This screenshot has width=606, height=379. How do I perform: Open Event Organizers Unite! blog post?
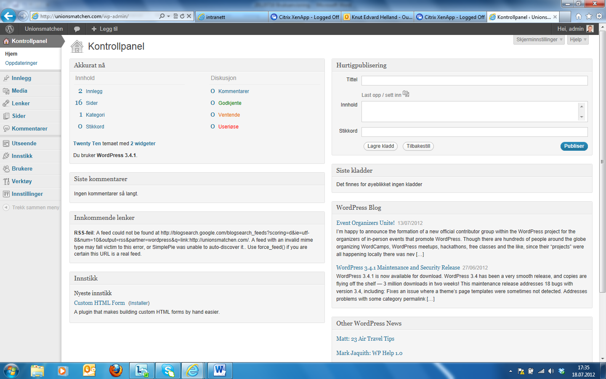click(365, 223)
